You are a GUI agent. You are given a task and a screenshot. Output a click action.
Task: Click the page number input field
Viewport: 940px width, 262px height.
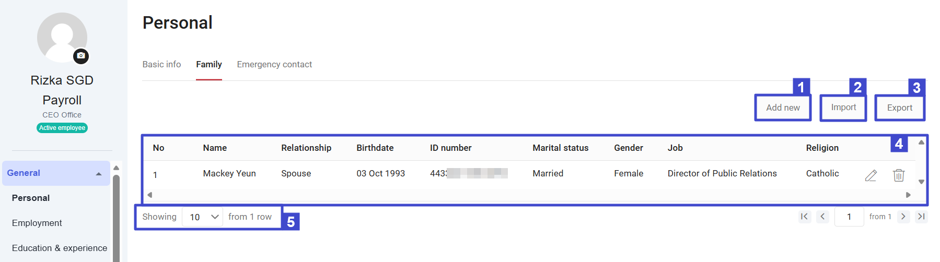849,217
